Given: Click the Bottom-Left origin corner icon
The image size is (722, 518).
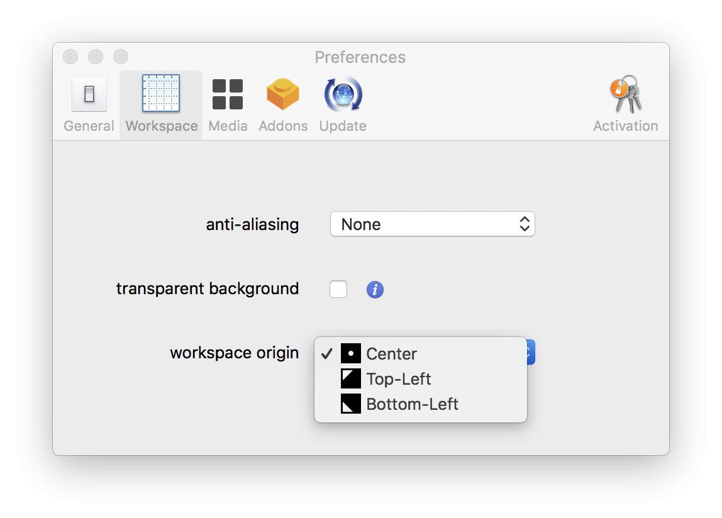Looking at the screenshot, I should coord(351,404).
